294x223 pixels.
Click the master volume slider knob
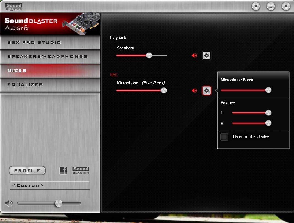tap(59, 203)
